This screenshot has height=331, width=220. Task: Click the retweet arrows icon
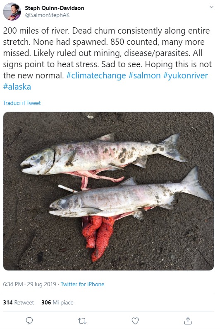click(x=82, y=321)
